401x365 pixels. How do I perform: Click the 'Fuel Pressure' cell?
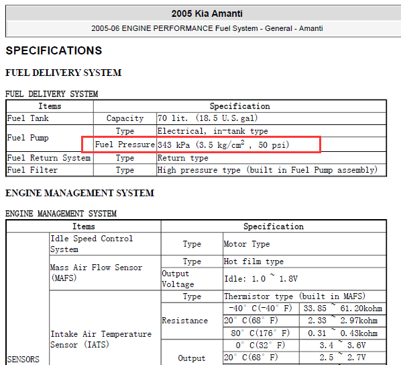pyautogui.click(x=125, y=145)
